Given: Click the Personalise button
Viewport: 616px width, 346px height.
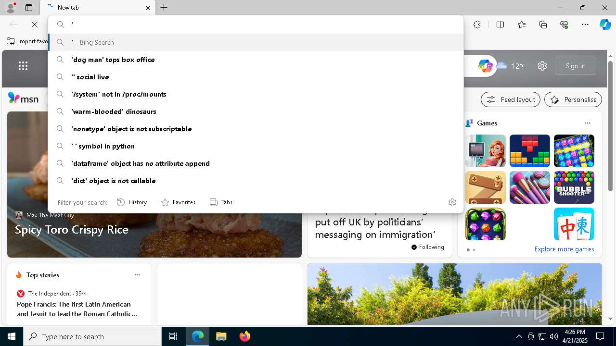Looking at the screenshot, I should coord(573,99).
